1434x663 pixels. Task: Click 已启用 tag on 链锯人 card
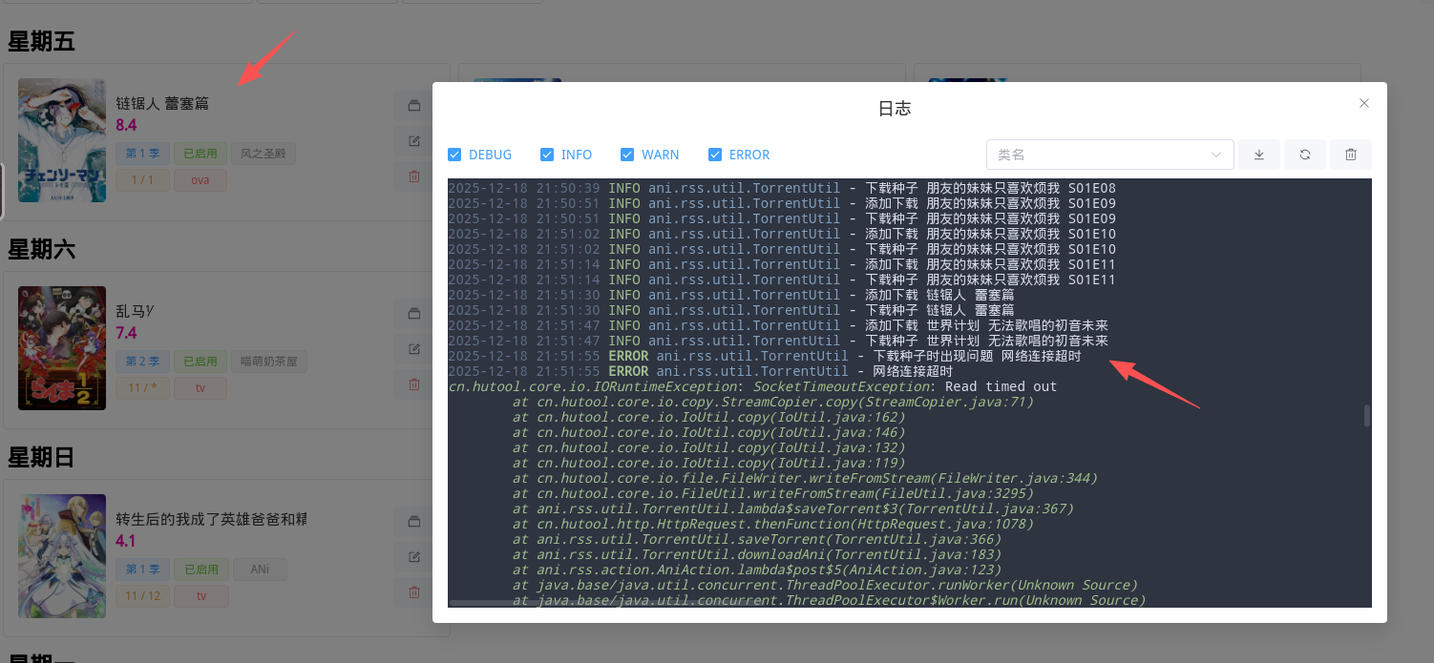pos(200,153)
